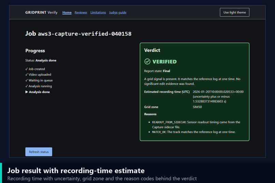Click the 'A grid signal is present' summary paragraph
Viewport: 275px width, 183px height.
(192, 81)
